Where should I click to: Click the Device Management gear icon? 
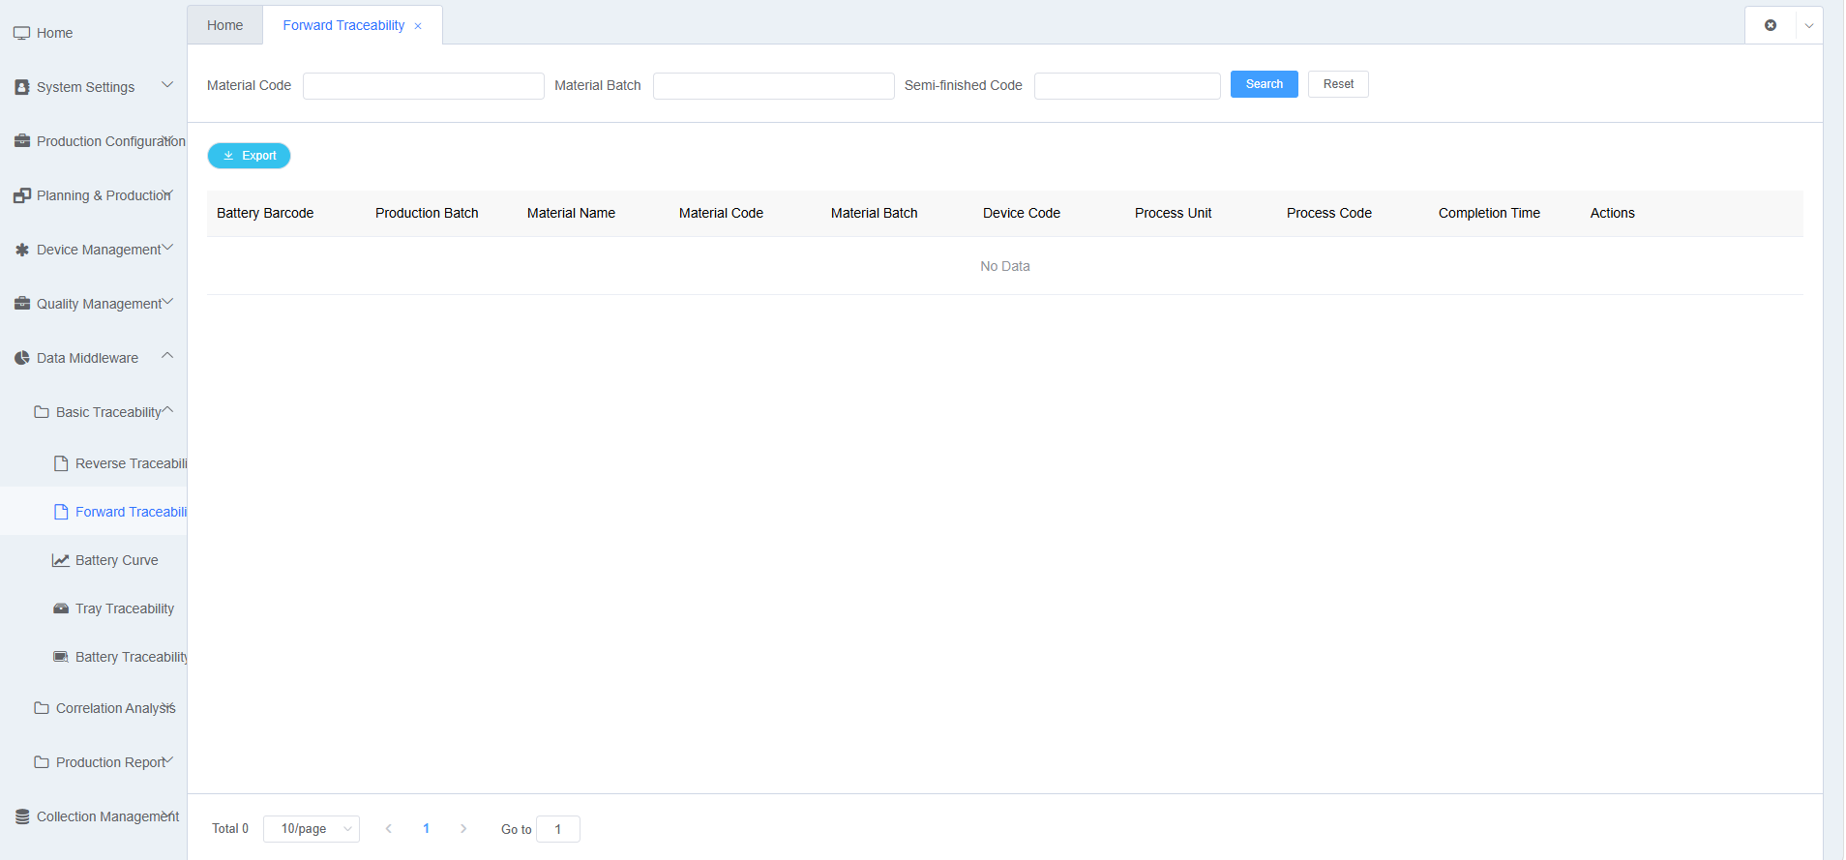(21, 250)
